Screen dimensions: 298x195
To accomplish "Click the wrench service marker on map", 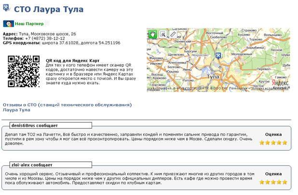I will click(218, 56).
